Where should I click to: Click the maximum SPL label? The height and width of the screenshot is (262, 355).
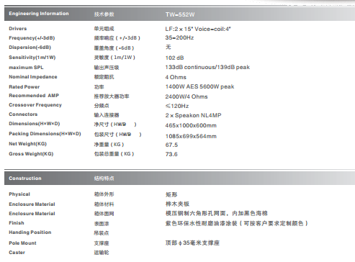click(x=26, y=68)
